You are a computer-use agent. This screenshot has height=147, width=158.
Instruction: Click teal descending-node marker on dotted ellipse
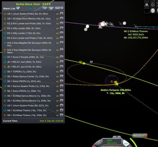[91, 62]
